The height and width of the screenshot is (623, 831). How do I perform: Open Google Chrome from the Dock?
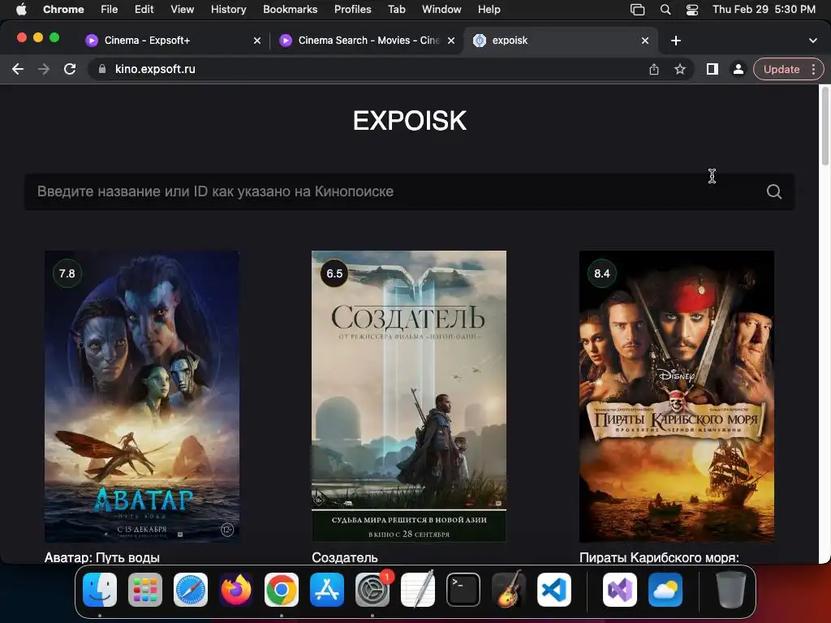pos(282,590)
